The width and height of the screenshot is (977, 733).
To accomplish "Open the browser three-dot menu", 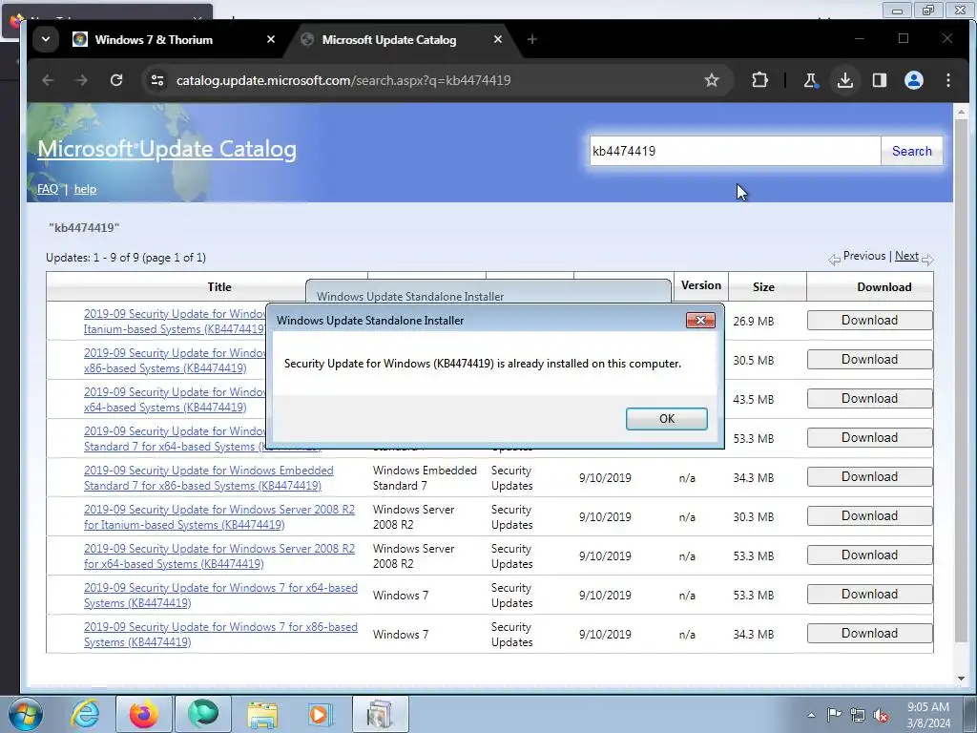I will click(947, 80).
